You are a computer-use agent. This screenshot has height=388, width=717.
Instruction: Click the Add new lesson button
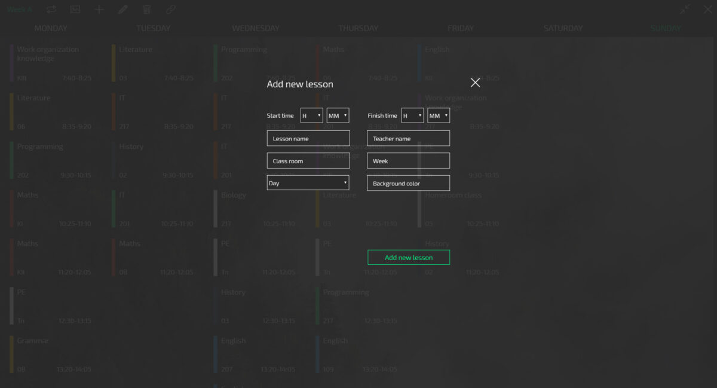[x=409, y=257]
